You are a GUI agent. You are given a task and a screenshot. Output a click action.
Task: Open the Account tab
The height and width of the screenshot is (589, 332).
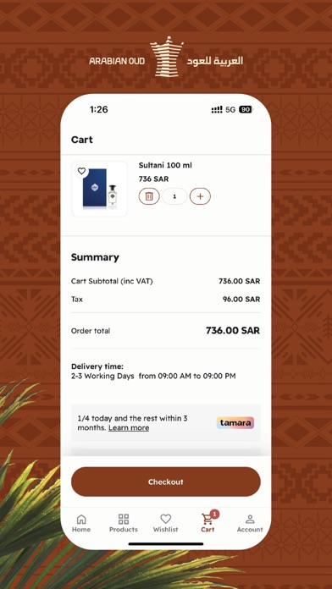[250, 523]
